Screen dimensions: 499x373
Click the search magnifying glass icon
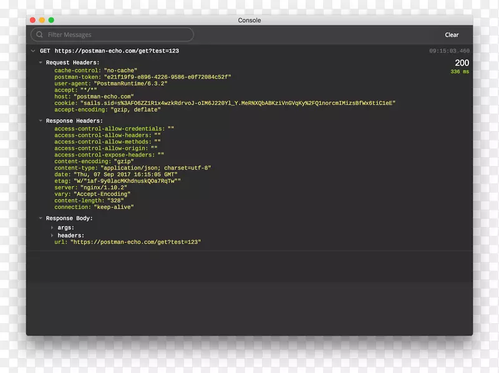pos(40,34)
